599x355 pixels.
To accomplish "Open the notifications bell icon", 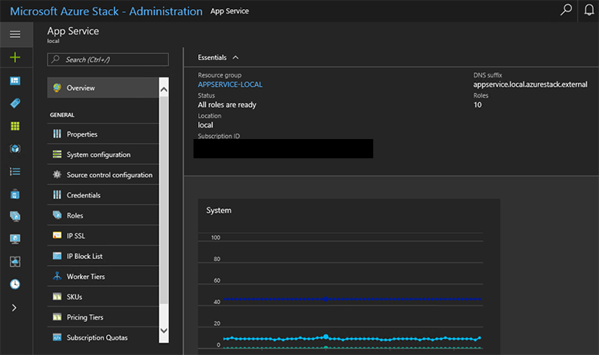I will pyautogui.click(x=588, y=11).
